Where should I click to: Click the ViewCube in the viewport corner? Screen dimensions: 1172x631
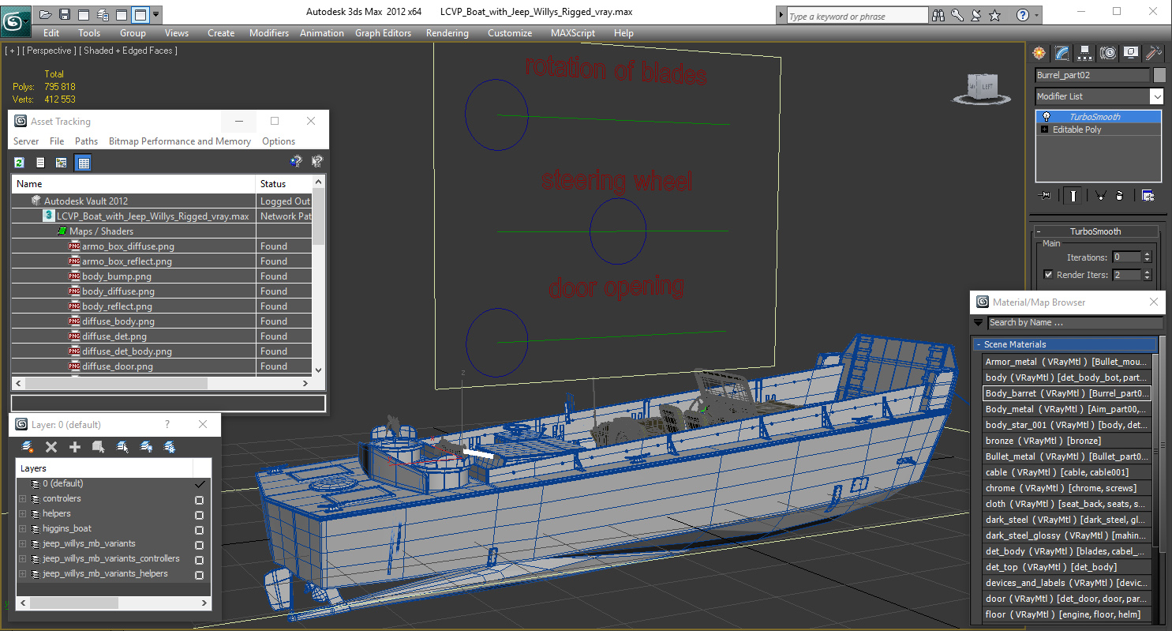[982, 87]
